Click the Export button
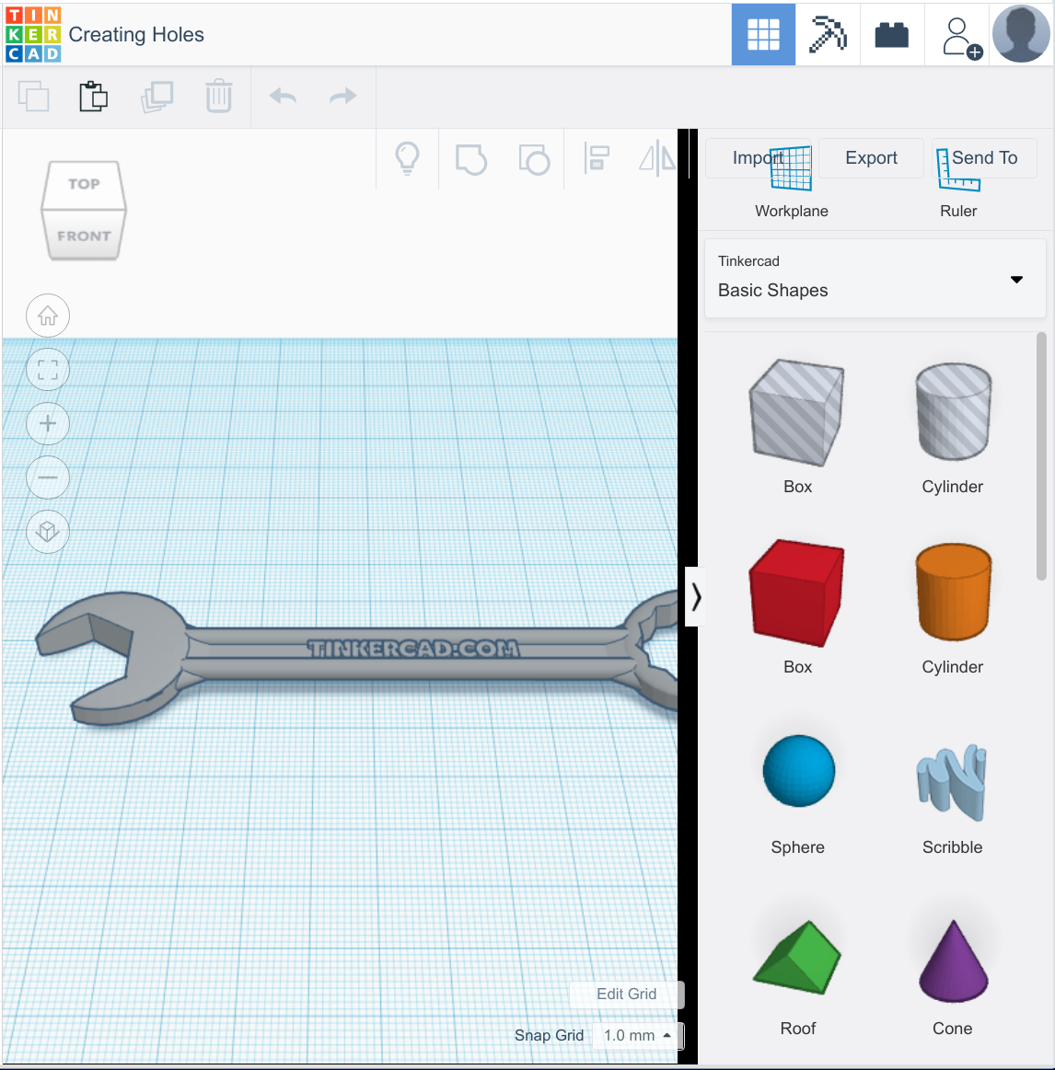The width and height of the screenshot is (1055, 1070). coord(871,157)
